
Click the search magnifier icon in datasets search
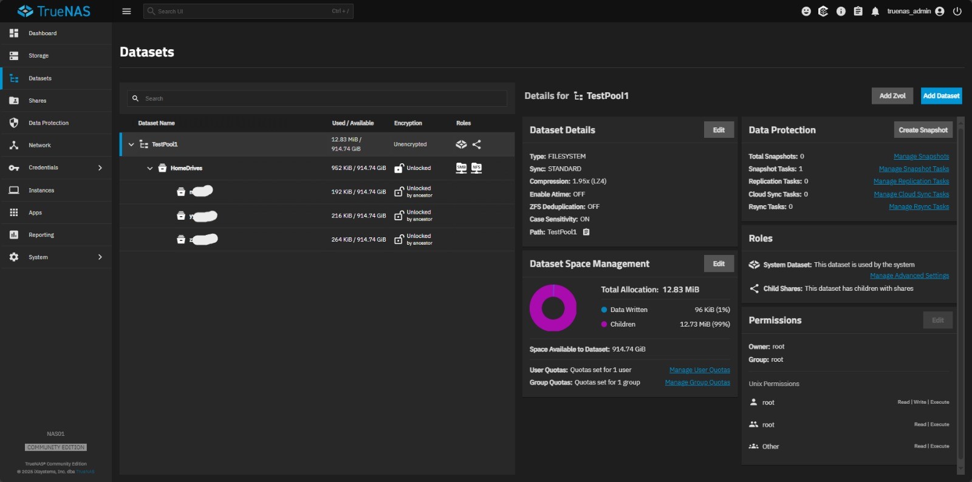(135, 98)
